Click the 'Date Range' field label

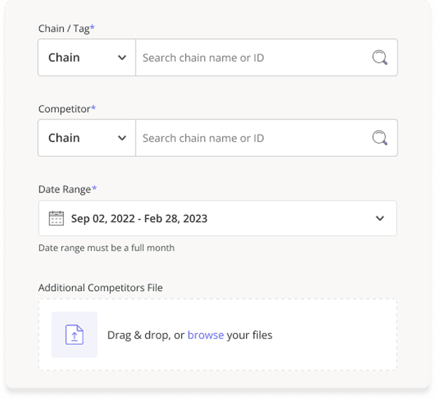(67, 189)
